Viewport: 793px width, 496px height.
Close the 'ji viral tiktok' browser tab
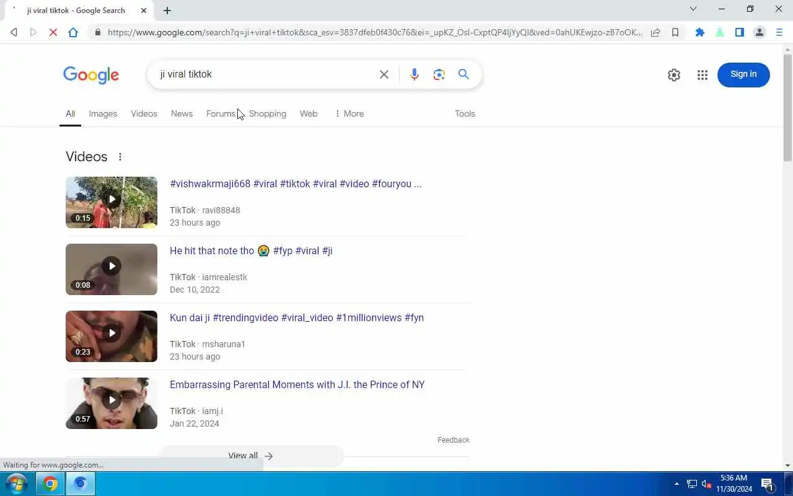point(144,11)
